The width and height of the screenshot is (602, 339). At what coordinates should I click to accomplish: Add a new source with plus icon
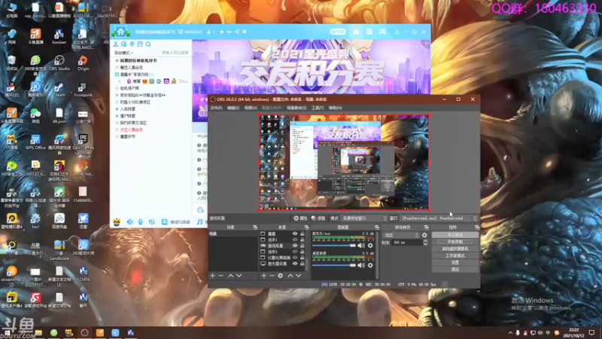point(264,276)
